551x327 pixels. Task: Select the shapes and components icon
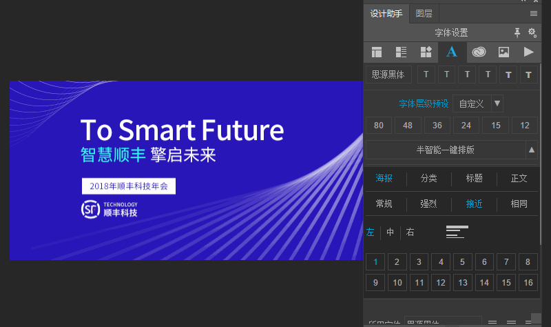pyautogui.click(x=426, y=52)
